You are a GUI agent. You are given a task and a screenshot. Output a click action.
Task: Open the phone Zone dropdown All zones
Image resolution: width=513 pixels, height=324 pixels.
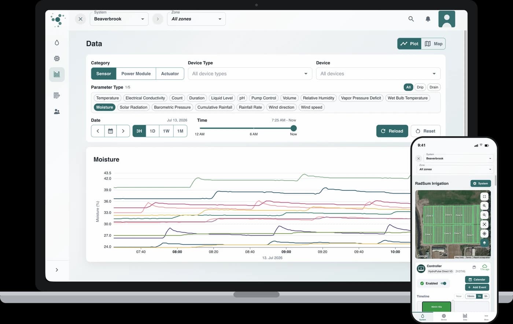455,169
